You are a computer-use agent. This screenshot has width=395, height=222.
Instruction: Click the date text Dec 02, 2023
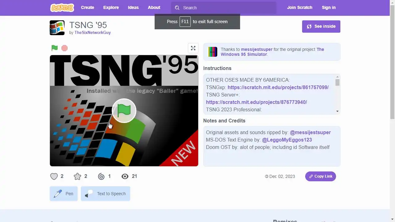pos(282,176)
